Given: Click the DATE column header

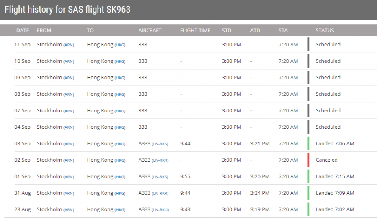Looking at the screenshot, I should pos(23,31).
